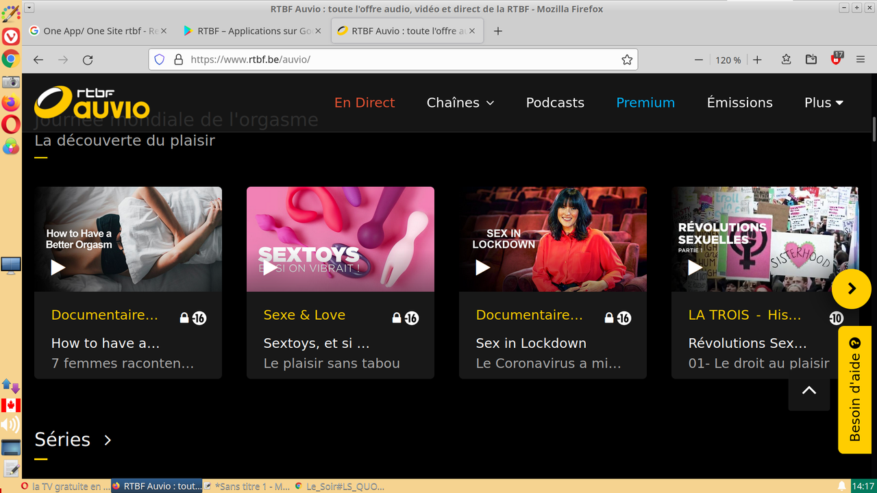Click the Canadian flag keyboard layout icon

(10, 405)
